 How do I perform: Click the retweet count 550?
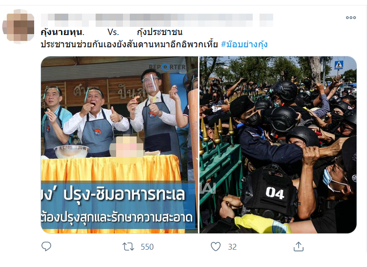[x=147, y=247]
